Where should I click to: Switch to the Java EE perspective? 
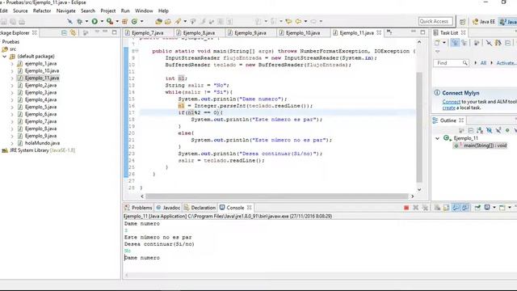[x=484, y=22]
